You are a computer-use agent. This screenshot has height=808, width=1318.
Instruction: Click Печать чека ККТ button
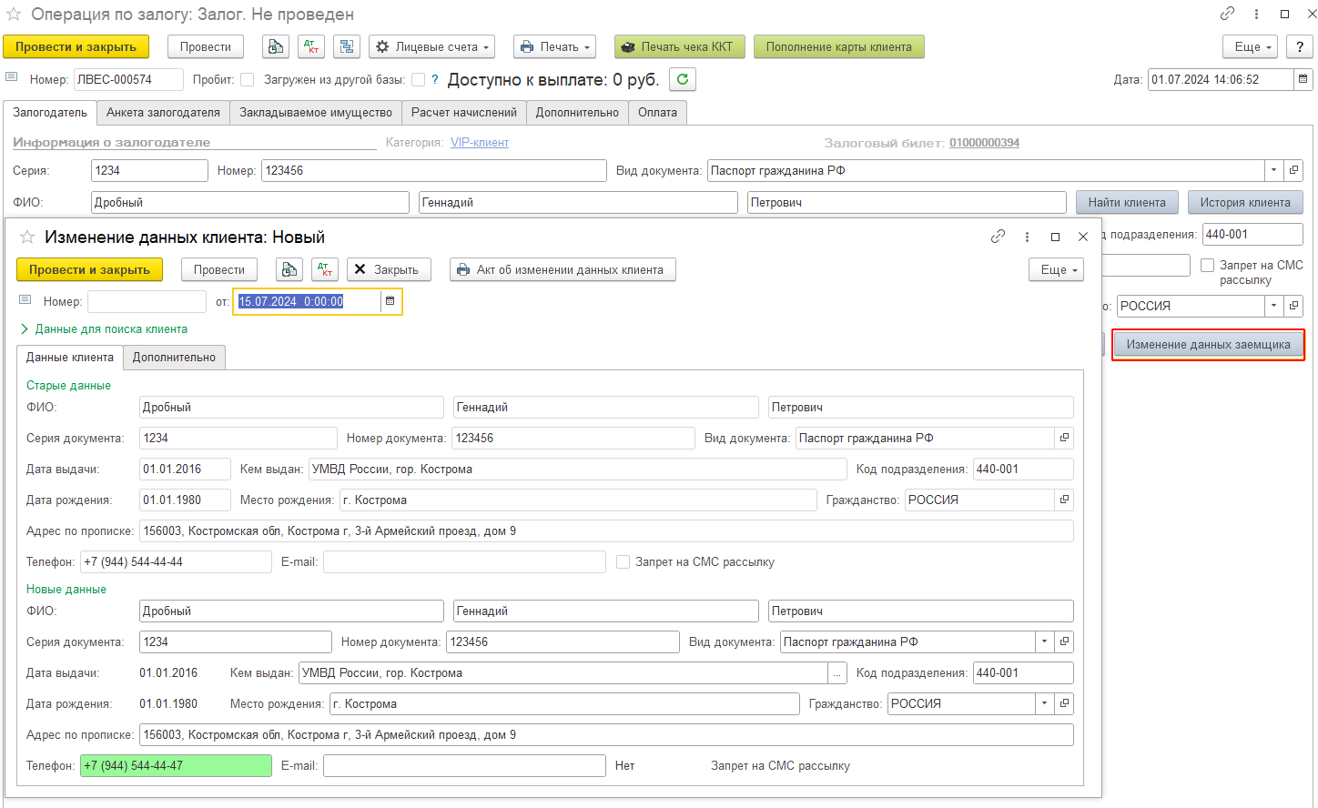[x=680, y=46]
